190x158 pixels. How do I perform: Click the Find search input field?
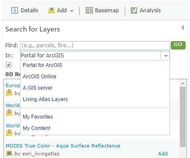(95, 46)
